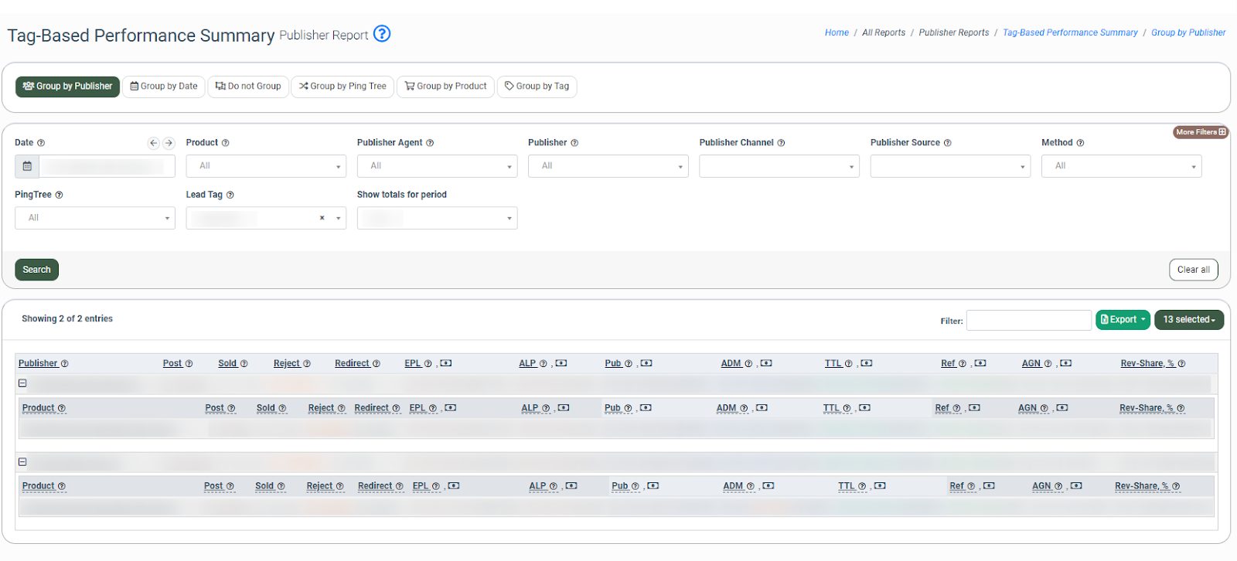Click the help icon beside Publisher Report title
This screenshot has height=561, width=1237.
click(x=382, y=34)
